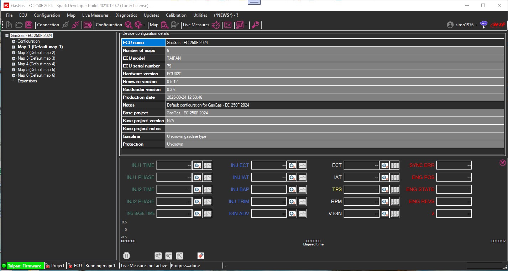
Task: Click the zoom-in magnifier under the graph
Action: [x=158, y=256]
